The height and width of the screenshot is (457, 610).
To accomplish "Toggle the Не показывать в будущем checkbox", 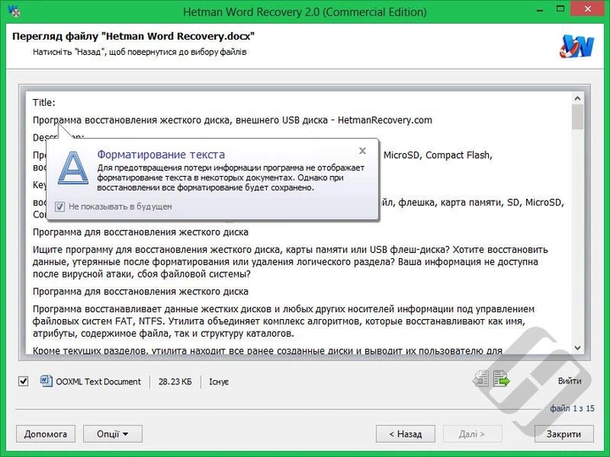I will 59,206.
